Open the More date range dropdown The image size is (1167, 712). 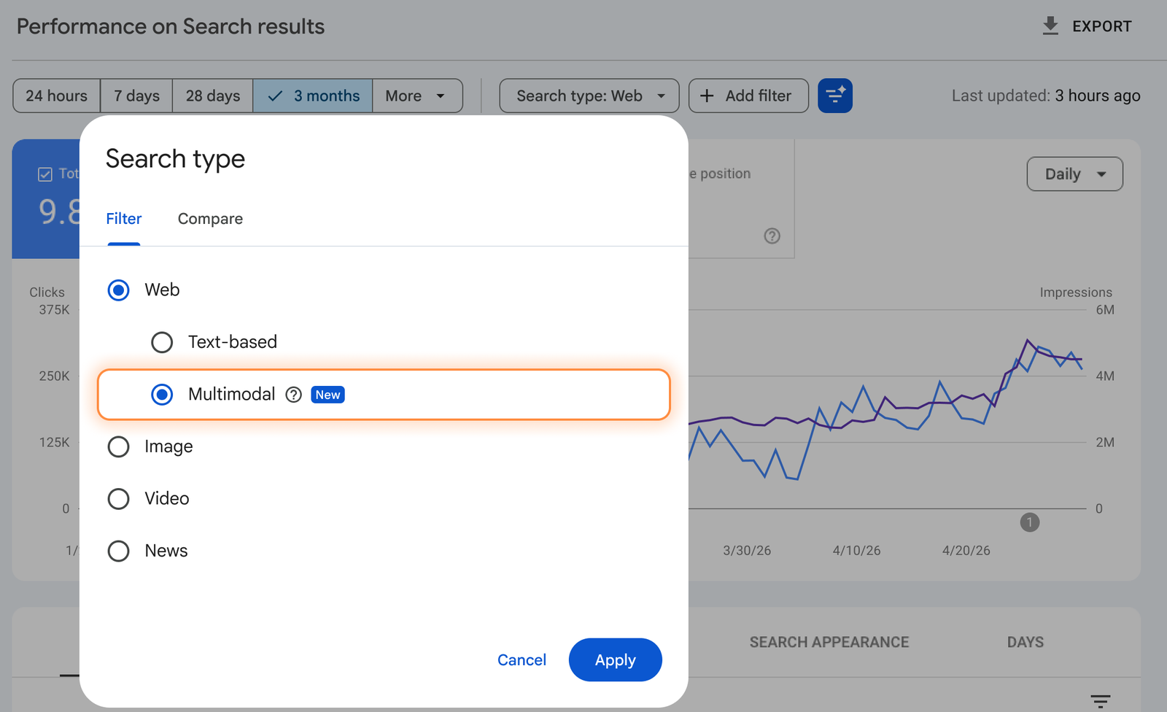pos(417,96)
